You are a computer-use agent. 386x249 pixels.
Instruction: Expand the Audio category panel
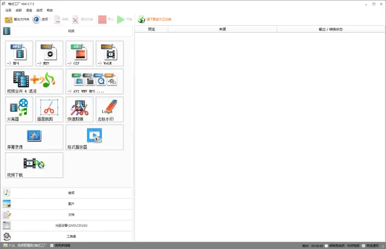click(67, 193)
